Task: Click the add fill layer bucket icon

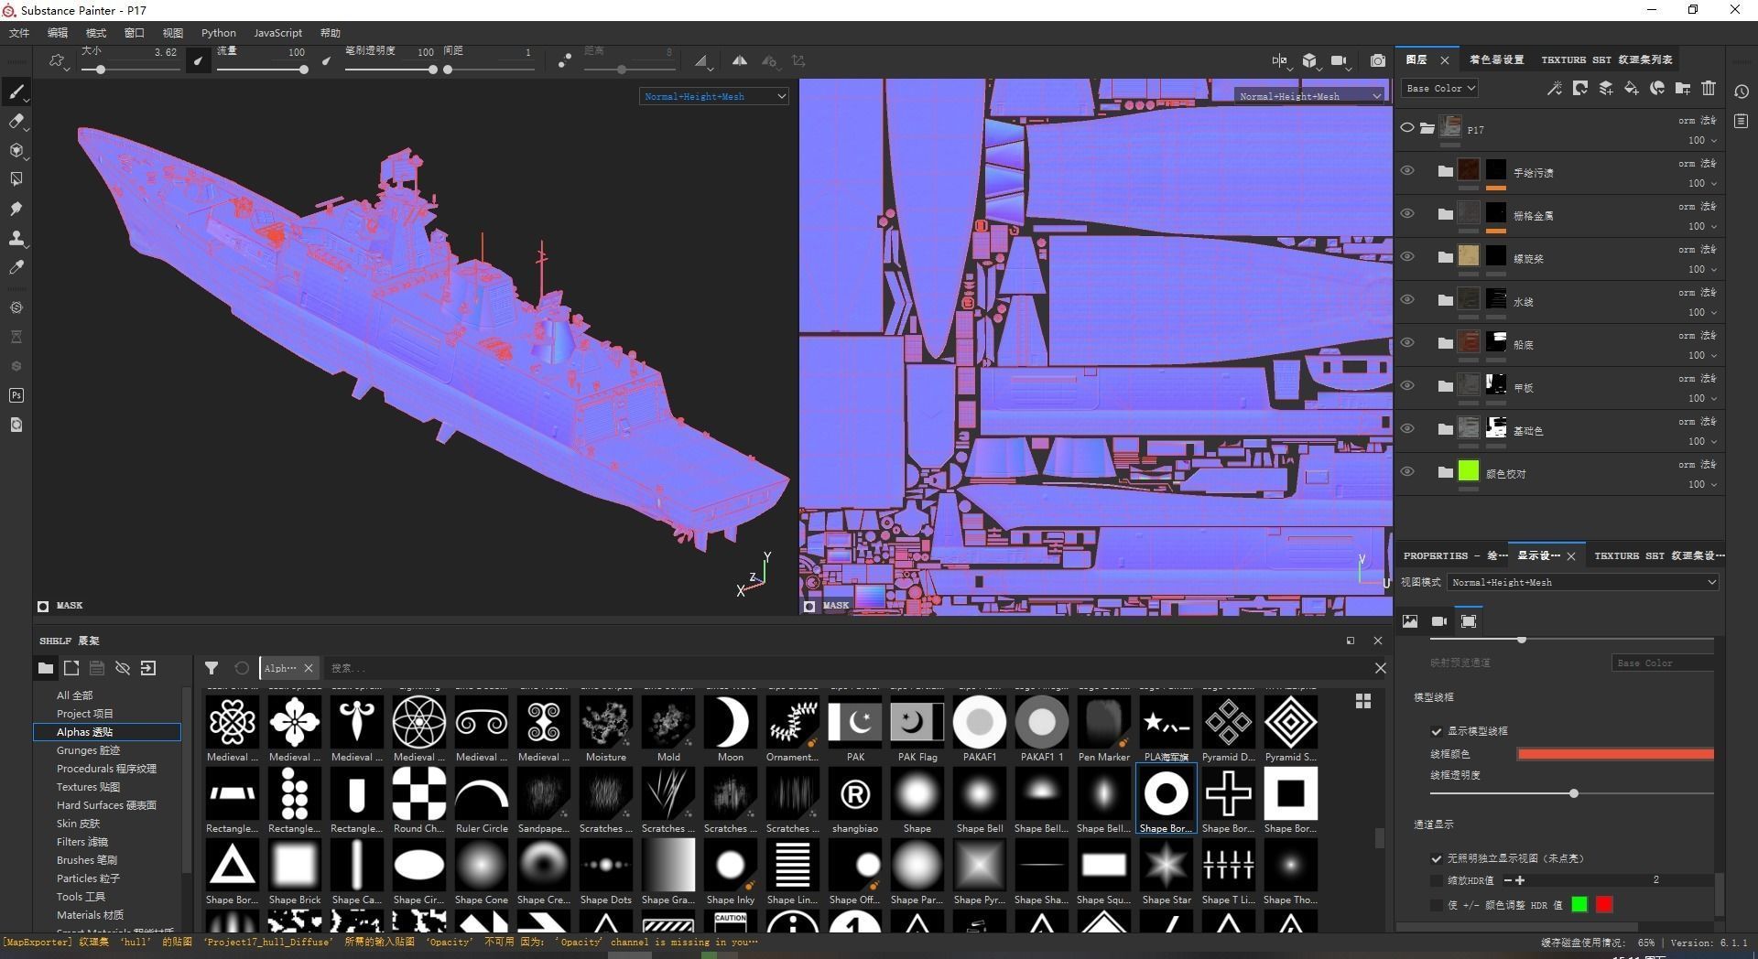Action: [x=1632, y=88]
